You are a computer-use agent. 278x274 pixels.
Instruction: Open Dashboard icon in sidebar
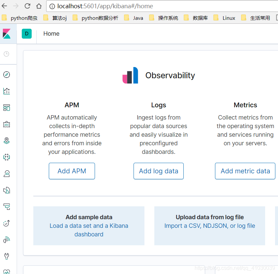point(7,108)
